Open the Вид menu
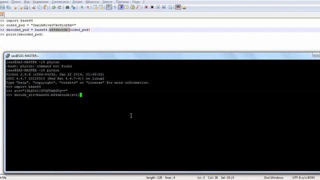Viewport: 320px width, 180px height. tap(26, 2)
